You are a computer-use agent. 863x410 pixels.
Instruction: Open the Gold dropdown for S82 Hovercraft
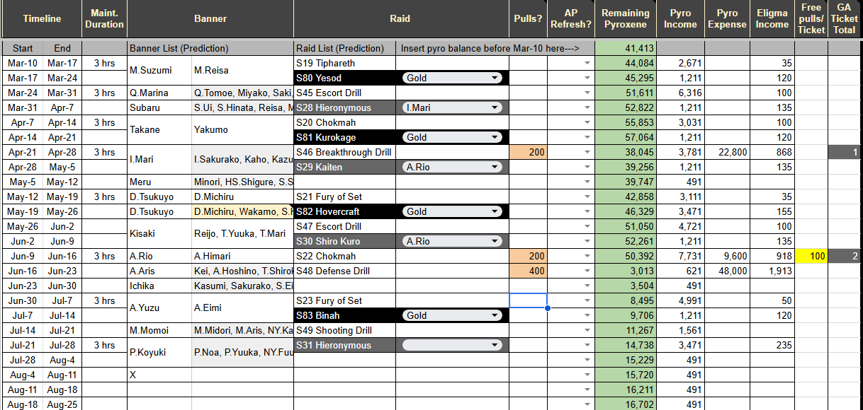point(451,211)
